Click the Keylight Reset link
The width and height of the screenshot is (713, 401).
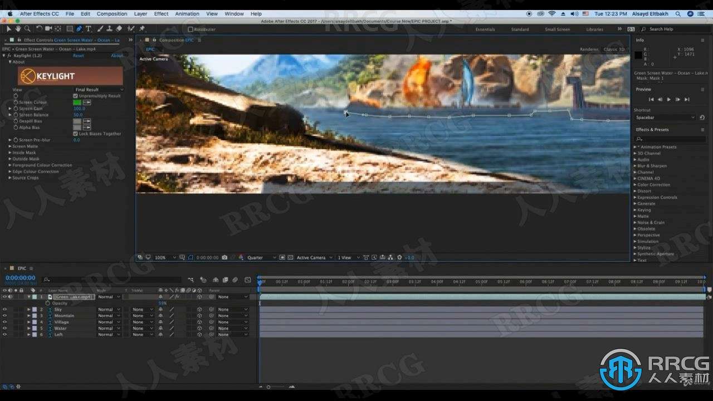click(79, 56)
